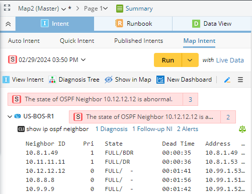The image size is (252, 194).
Task: Click the Runbook R icon
Action: point(119,23)
